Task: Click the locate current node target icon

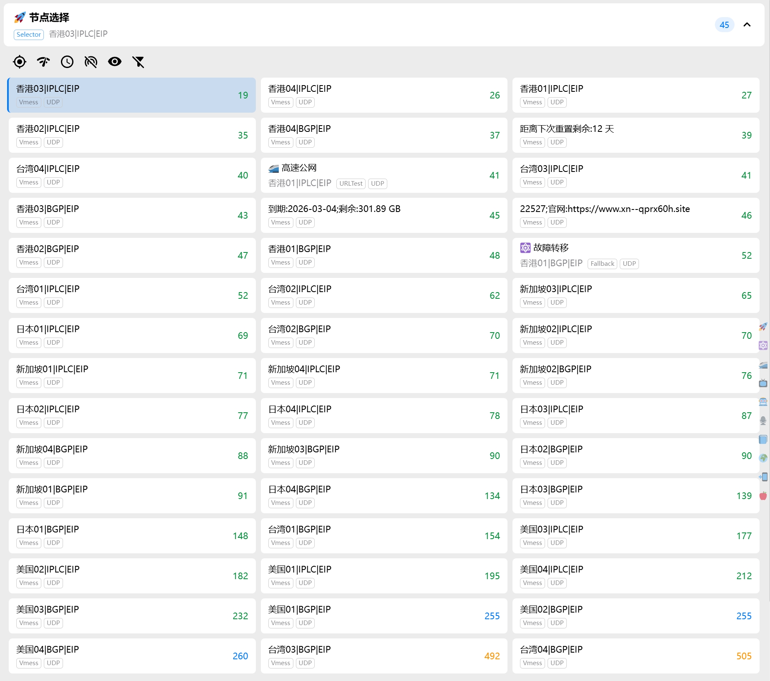Action: tap(20, 62)
